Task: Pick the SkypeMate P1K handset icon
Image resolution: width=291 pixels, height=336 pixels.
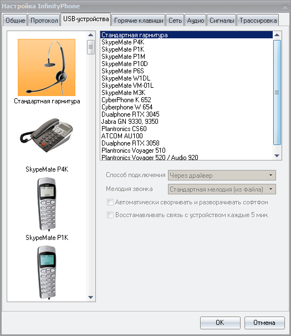Action: click(47, 204)
